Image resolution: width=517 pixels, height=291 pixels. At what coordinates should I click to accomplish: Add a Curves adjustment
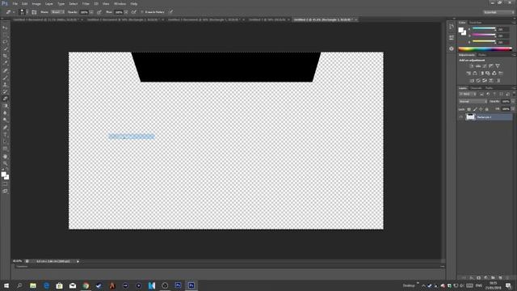485,66
